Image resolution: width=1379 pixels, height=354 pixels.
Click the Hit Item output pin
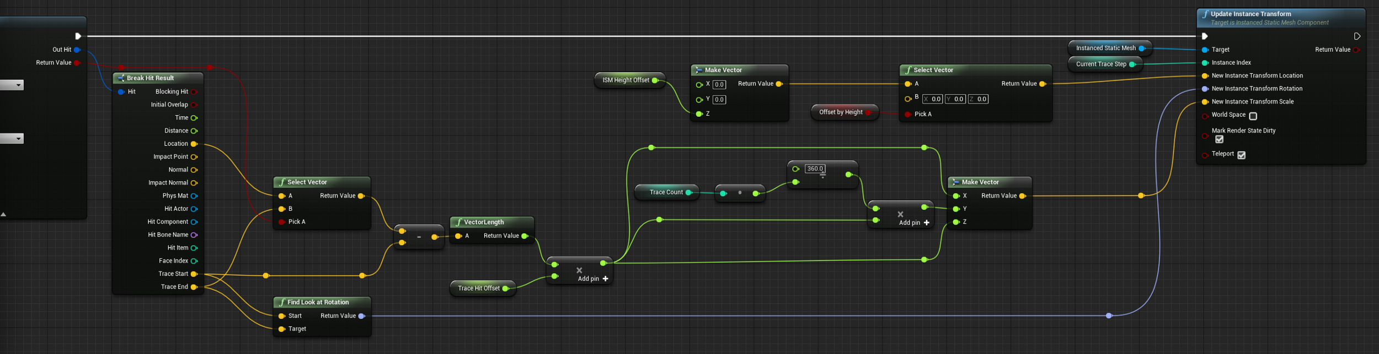(194, 248)
